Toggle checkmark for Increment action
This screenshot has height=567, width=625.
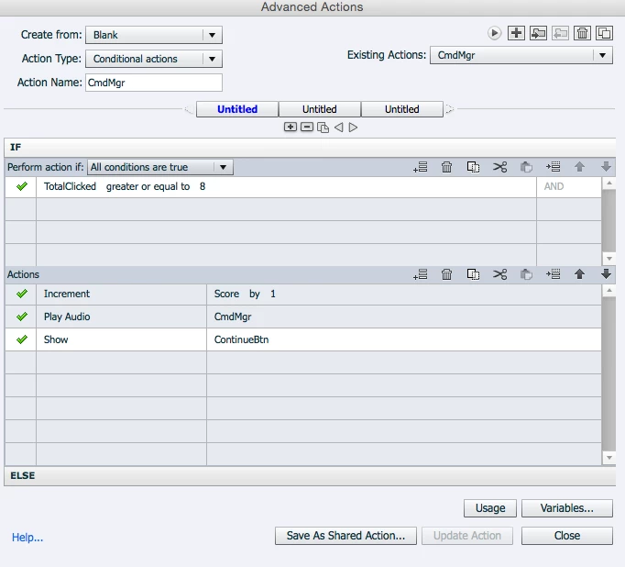coord(21,295)
